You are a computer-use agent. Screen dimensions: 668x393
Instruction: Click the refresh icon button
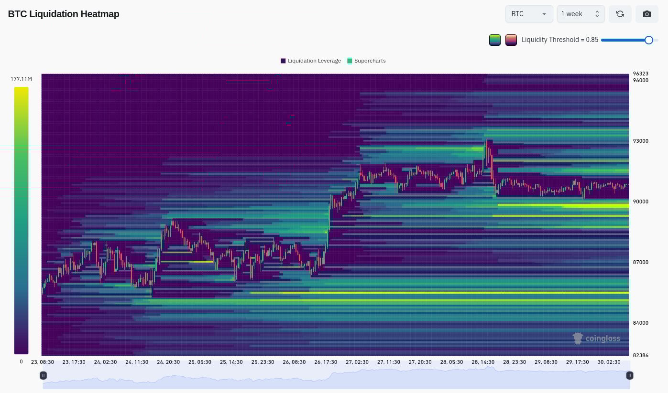[620, 14]
